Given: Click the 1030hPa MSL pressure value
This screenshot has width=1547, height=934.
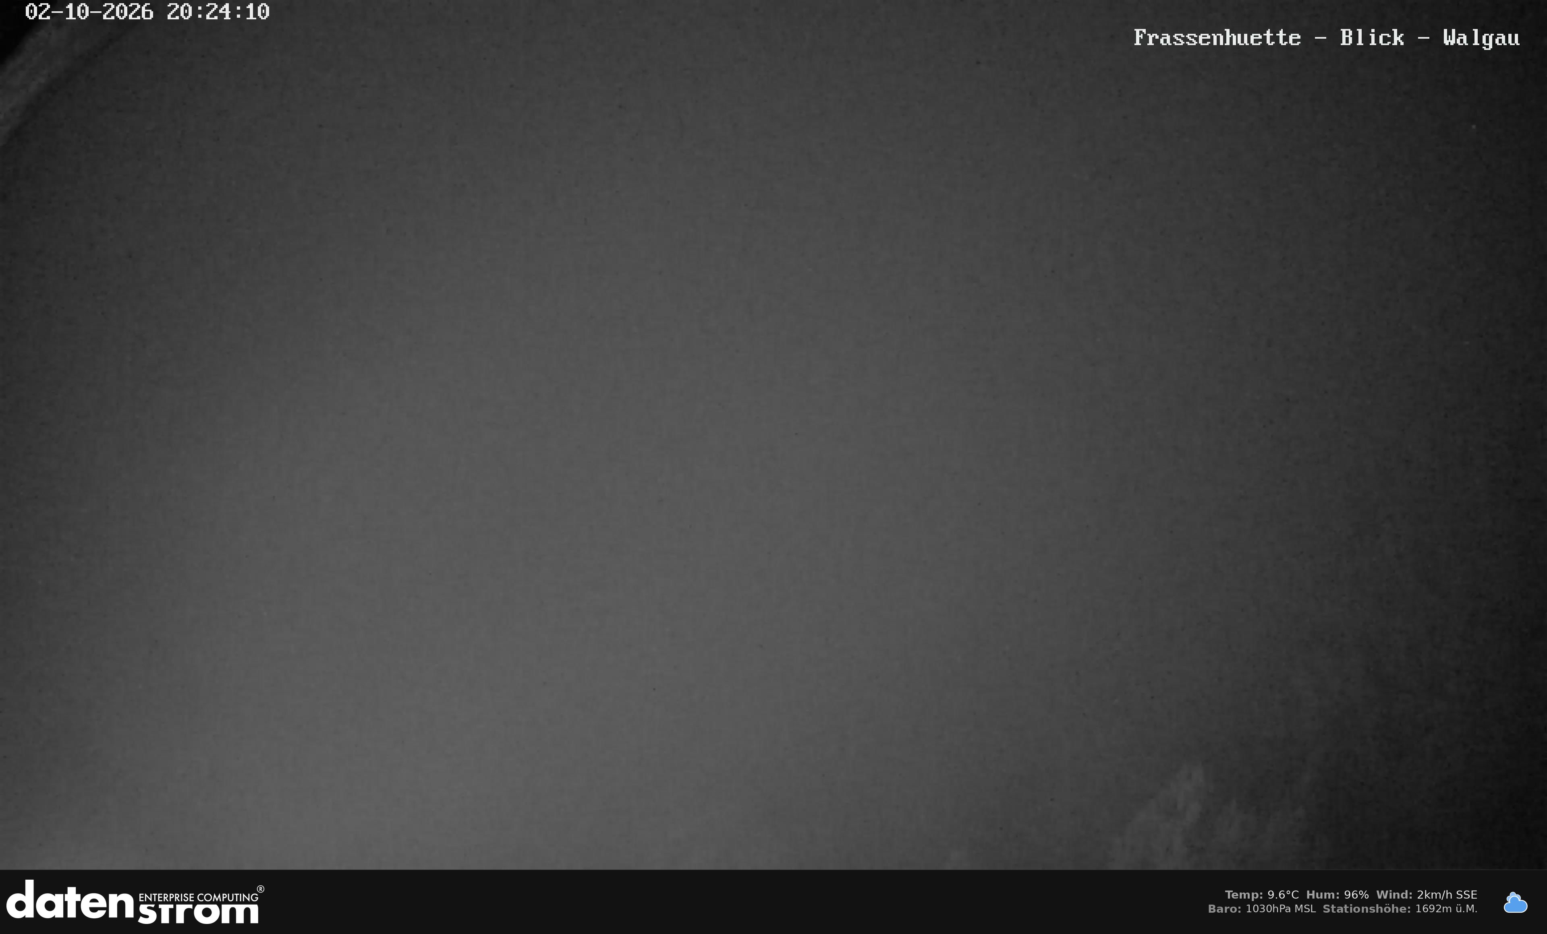Looking at the screenshot, I should point(1280,908).
